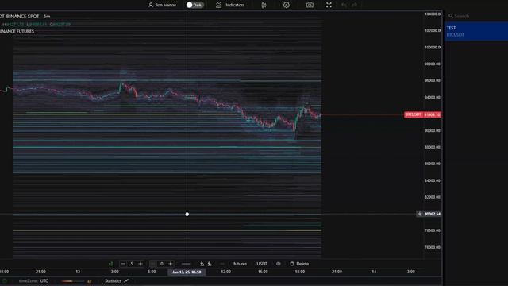Open the 5m timeframe selector
This screenshot has width=508, height=286.
tap(47, 16)
